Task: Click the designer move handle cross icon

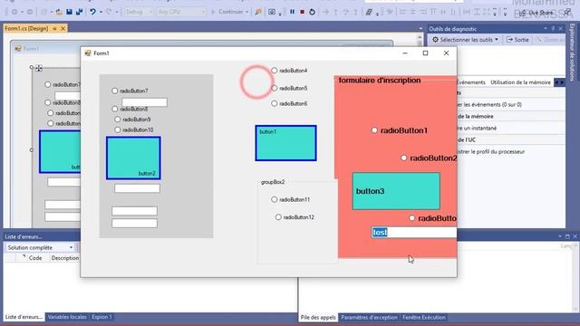Action: coord(39,68)
